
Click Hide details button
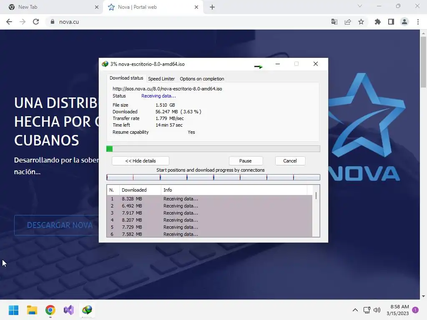141,161
